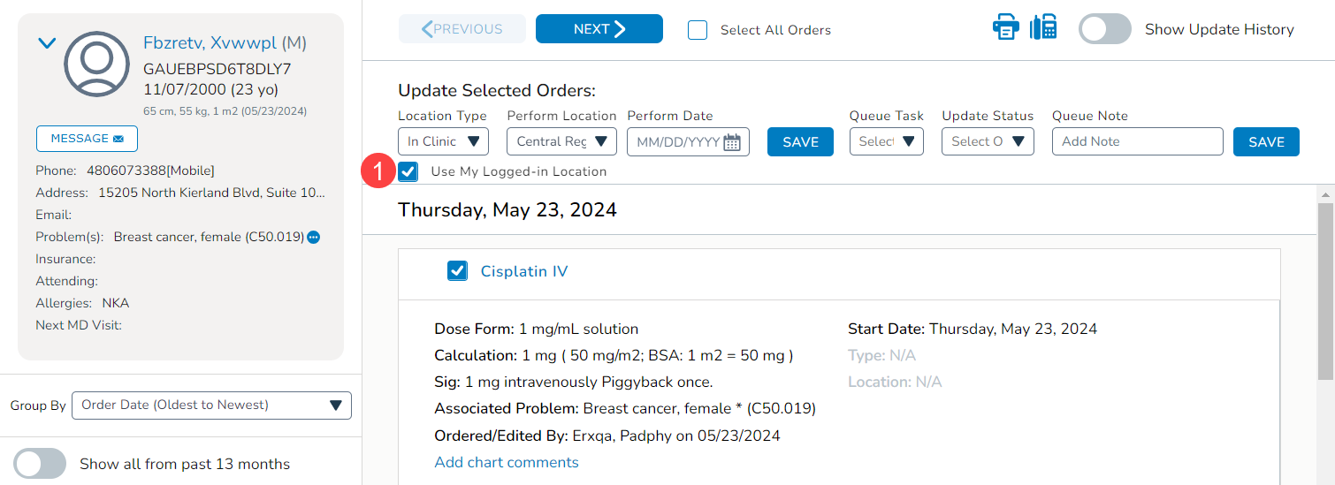This screenshot has height=485, width=1335.
Task: Open the Update Status dropdown
Action: point(987,141)
